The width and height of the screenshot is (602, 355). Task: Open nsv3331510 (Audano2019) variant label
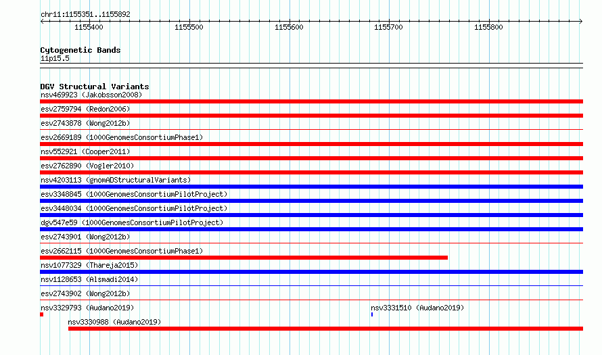pyautogui.click(x=417, y=308)
